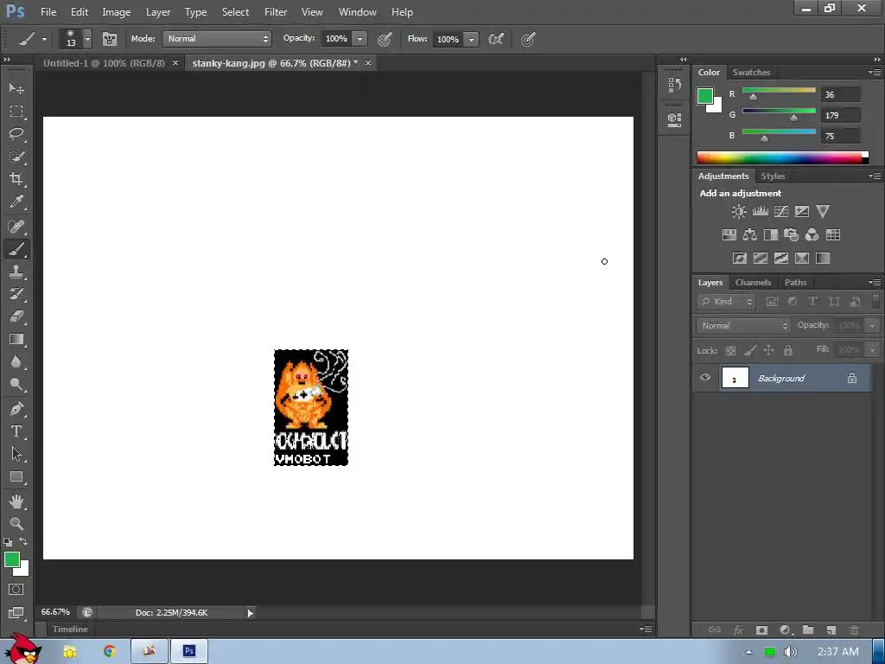885x664 pixels.
Task: Switch to the Channels tab
Action: click(x=753, y=283)
